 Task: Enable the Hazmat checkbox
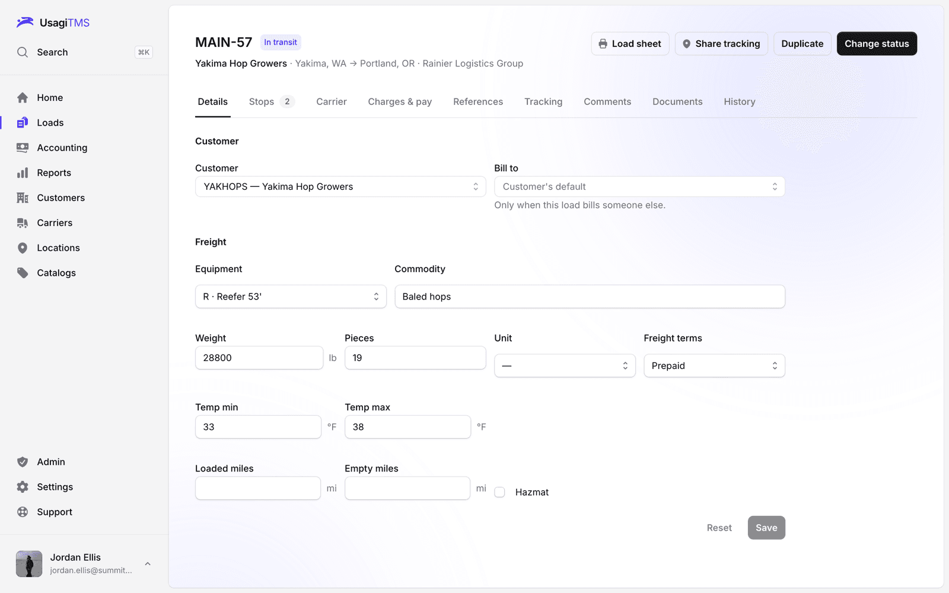coord(499,492)
